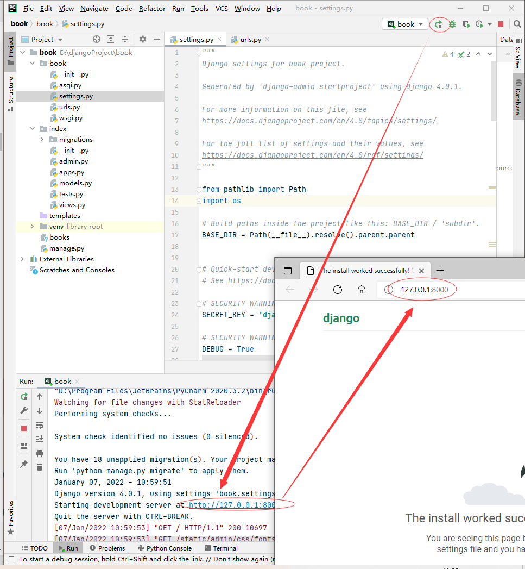Restore layout icon in Run panel
This screenshot has height=569, width=525.
[x=24, y=446]
